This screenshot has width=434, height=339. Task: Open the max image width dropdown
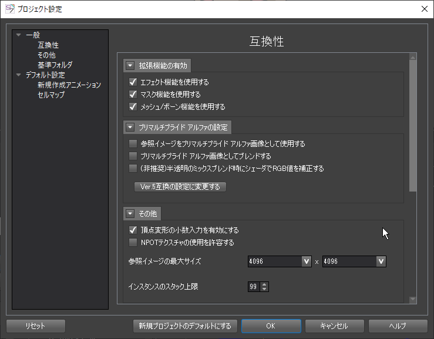click(x=306, y=261)
